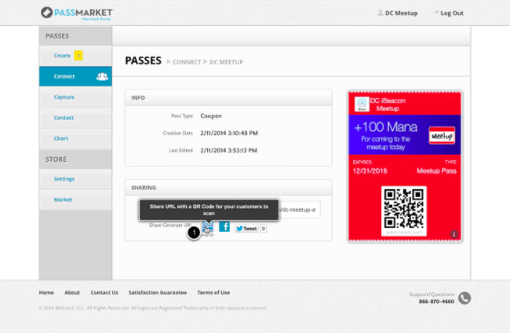Click the Meetup logo on pass preview
Image resolution: width=510 pixels, height=333 pixels.
tap(442, 136)
